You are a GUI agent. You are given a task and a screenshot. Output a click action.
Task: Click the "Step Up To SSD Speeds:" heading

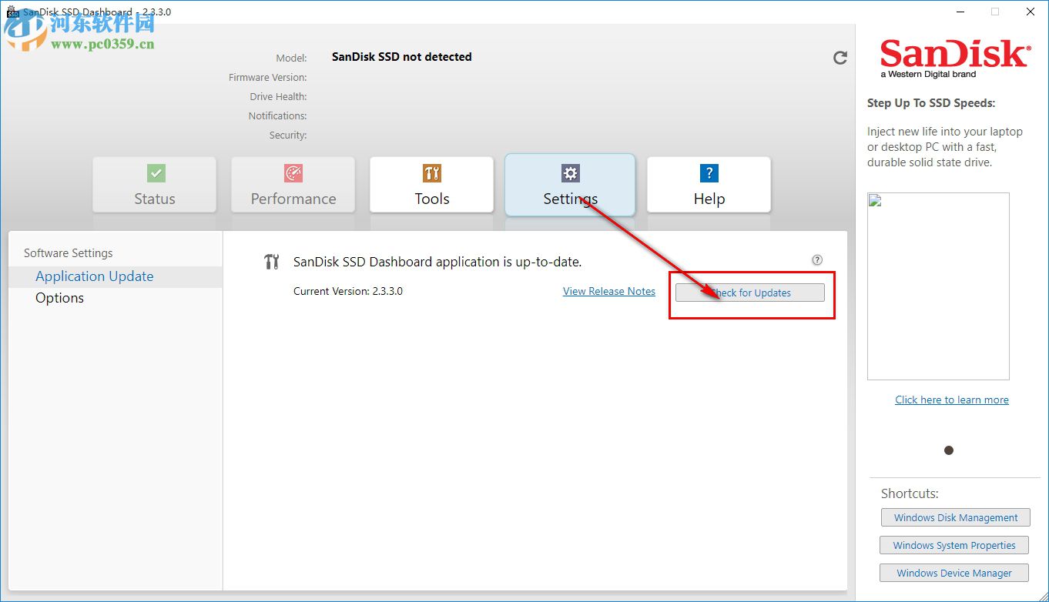(931, 103)
